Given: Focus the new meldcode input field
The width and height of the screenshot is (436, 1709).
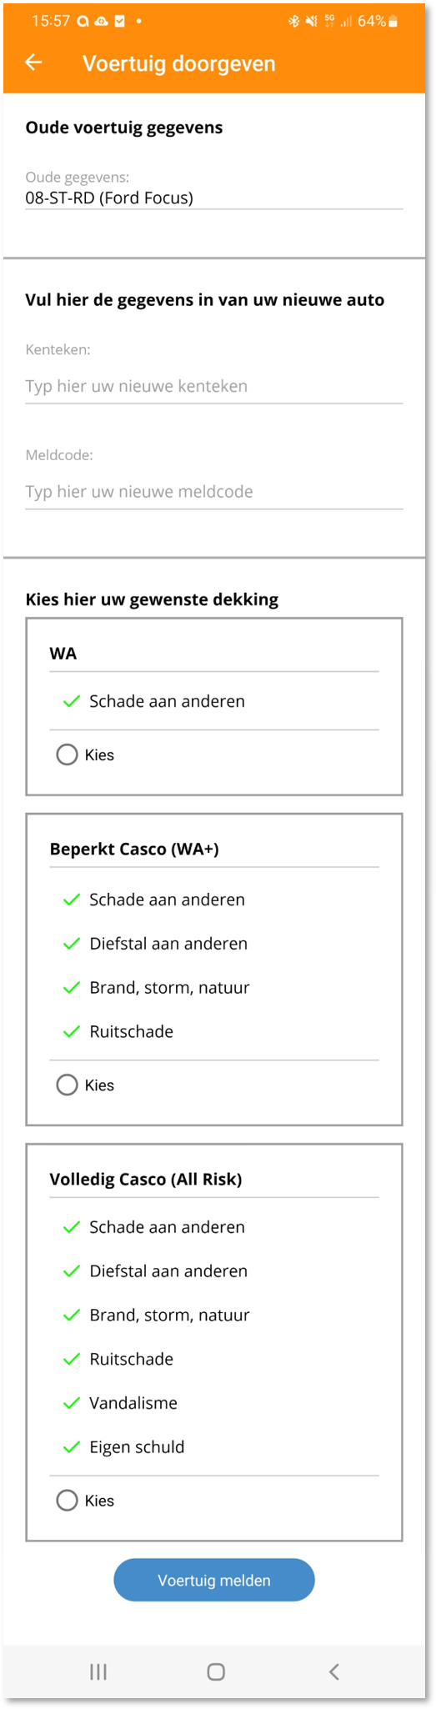Looking at the screenshot, I should 214,491.
